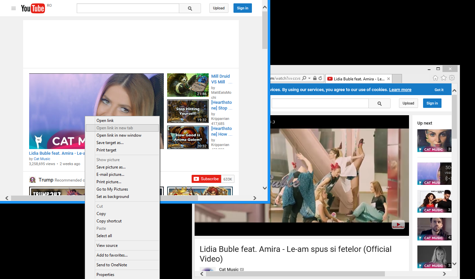Image resolution: width=475 pixels, height=279 pixels.
Task: Click the IE address bar URL field
Action: (285, 78)
